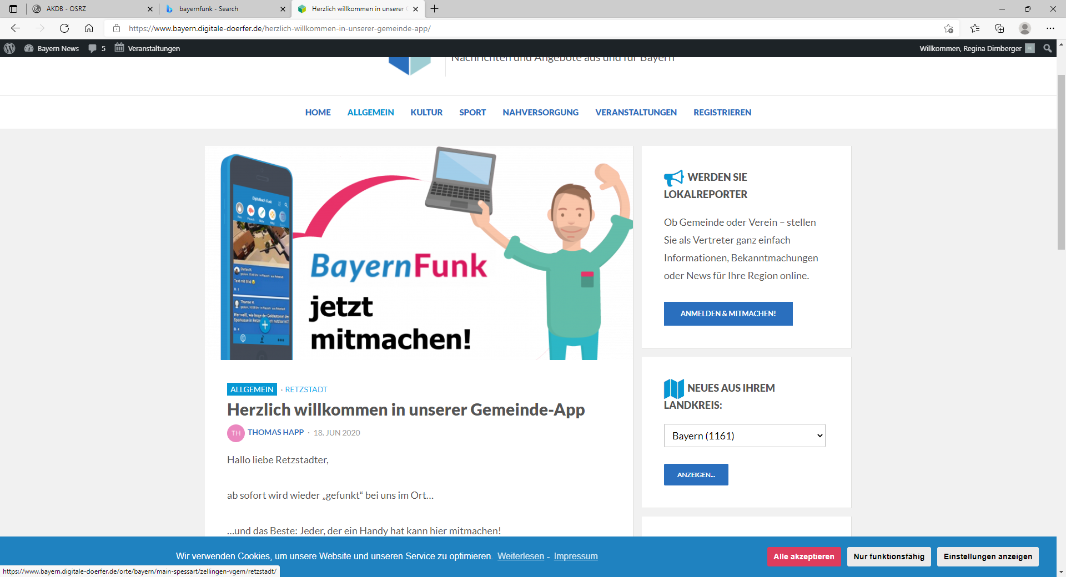Image resolution: width=1066 pixels, height=577 pixels.
Task: Switch to the bayernfunk - Search tab
Action: tap(225, 9)
